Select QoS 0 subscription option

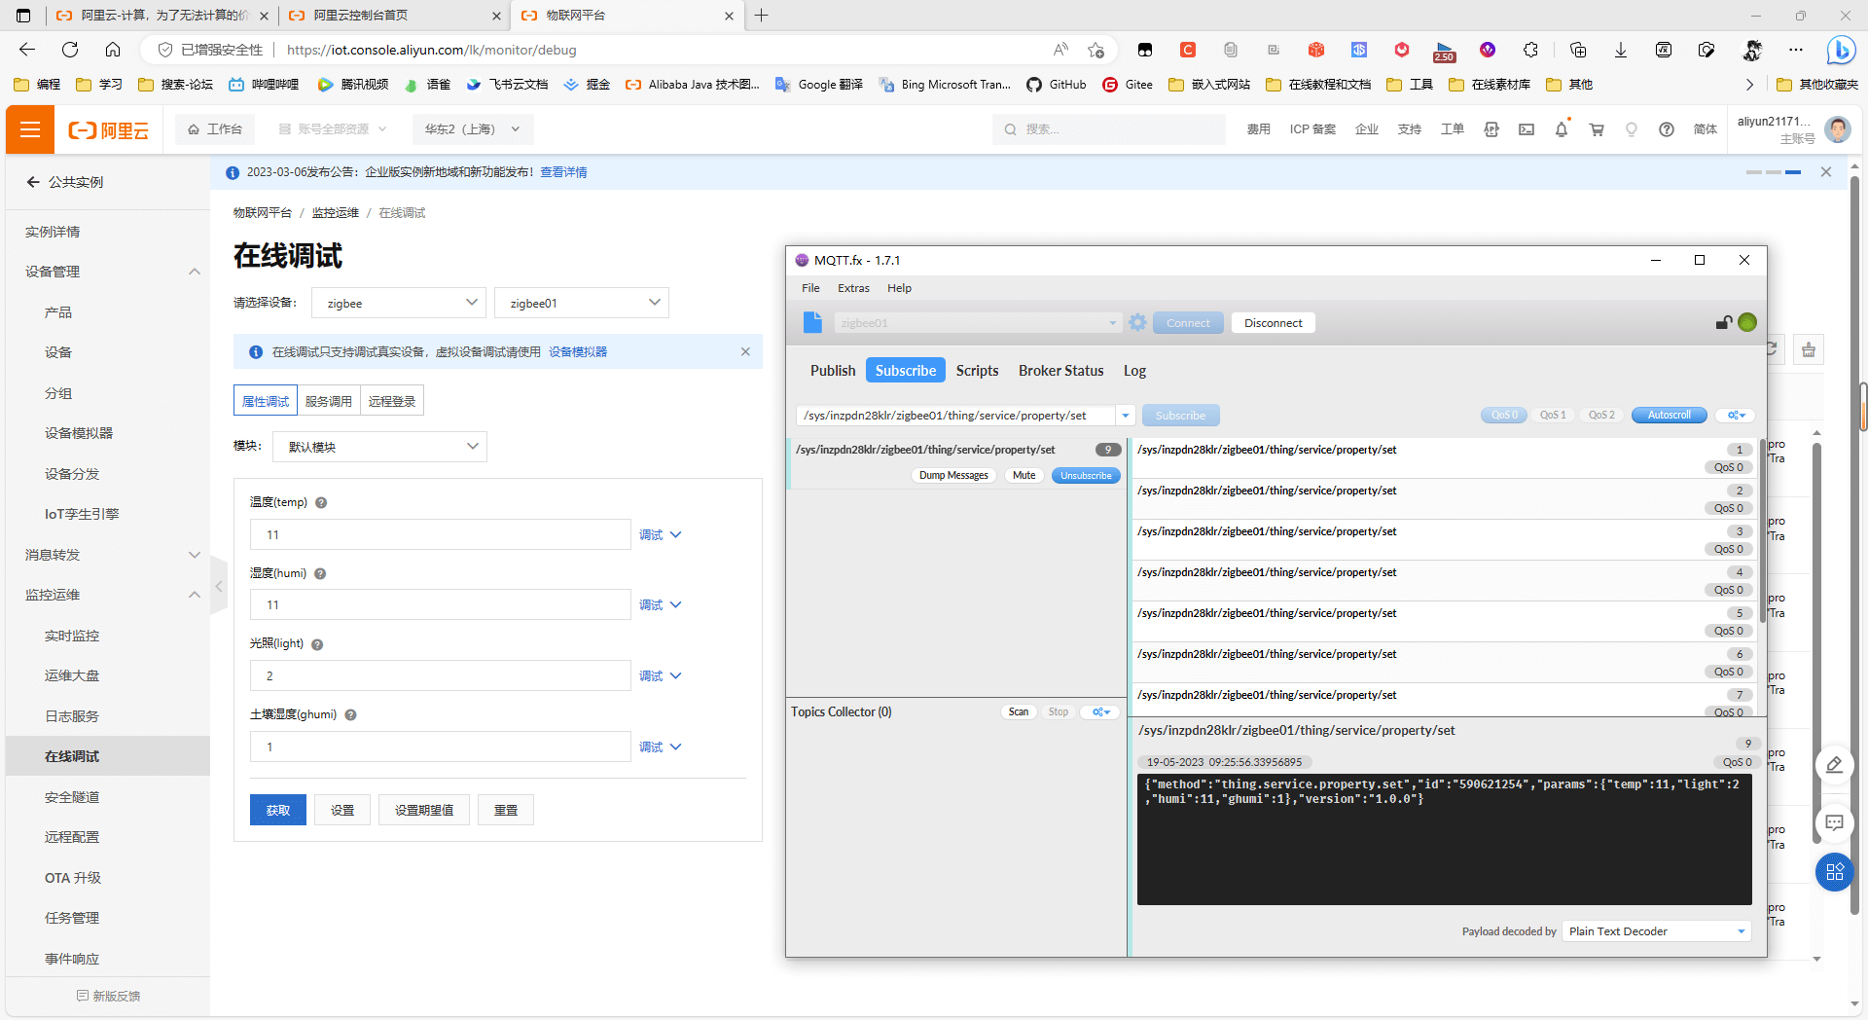pos(1504,416)
